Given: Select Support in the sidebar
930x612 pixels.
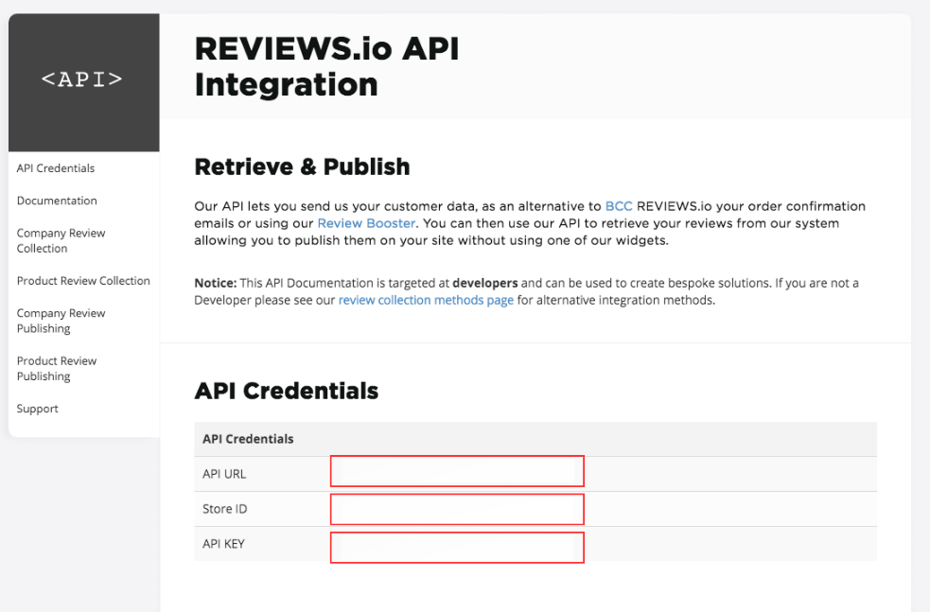Looking at the screenshot, I should 38,409.
